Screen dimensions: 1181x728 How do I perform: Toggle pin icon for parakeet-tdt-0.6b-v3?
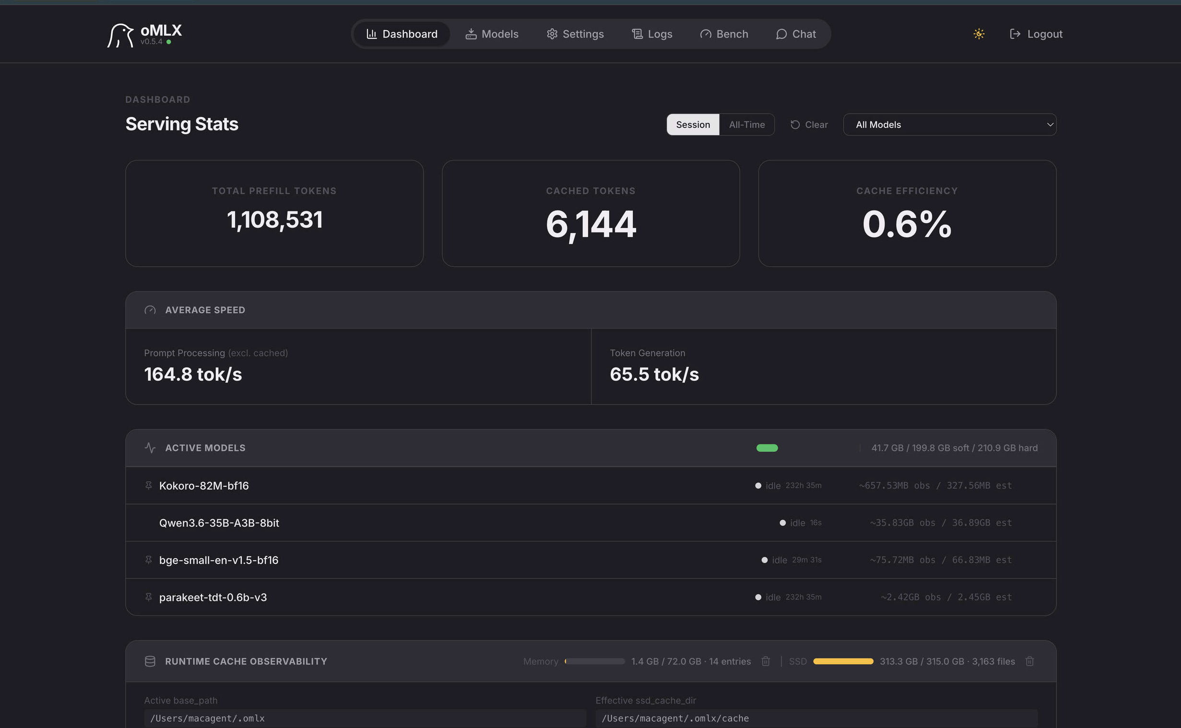(x=148, y=597)
